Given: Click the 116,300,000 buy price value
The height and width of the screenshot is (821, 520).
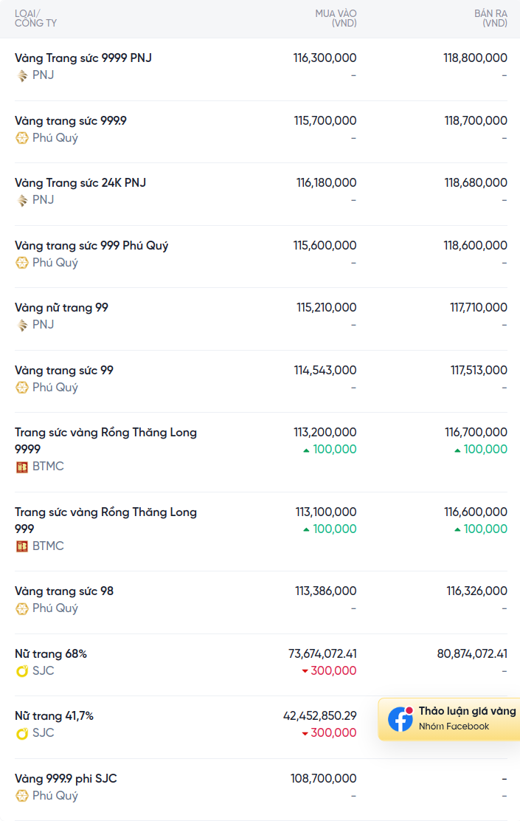Looking at the screenshot, I should 325,58.
